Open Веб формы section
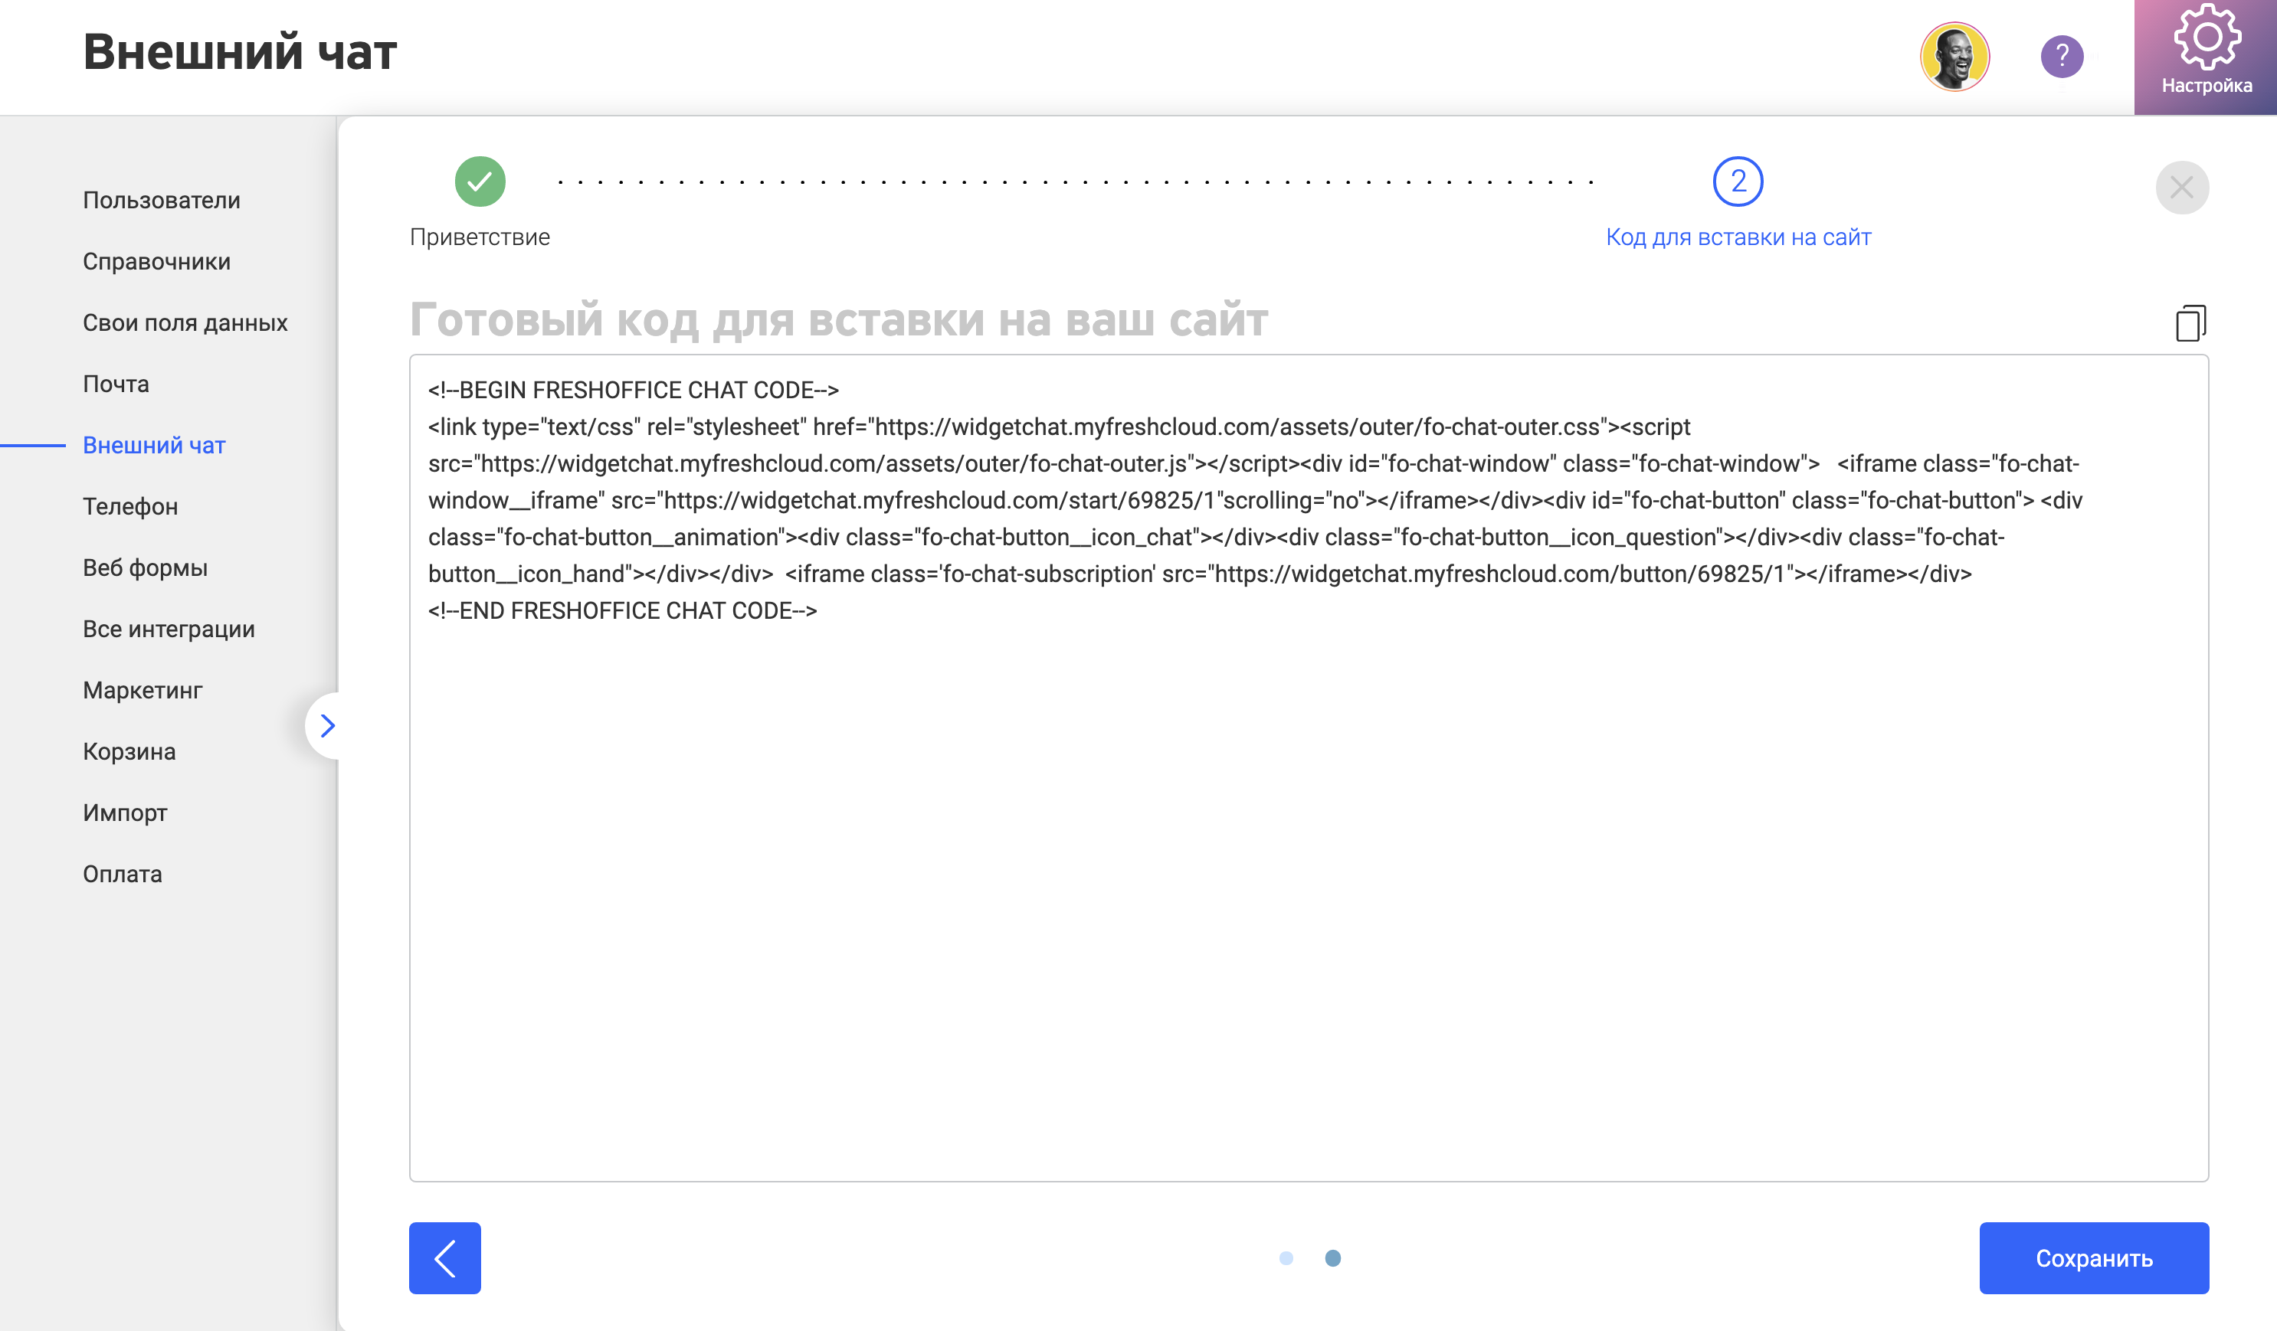Viewport: 2277px width, 1331px height. (146, 568)
